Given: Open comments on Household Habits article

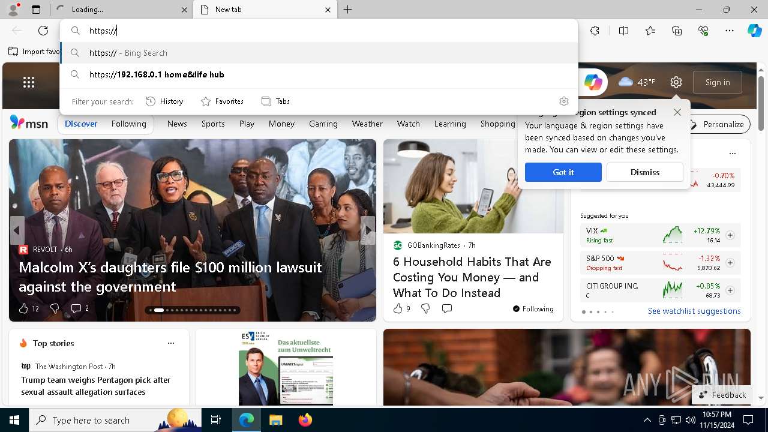Looking at the screenshot, I should 447,308.
